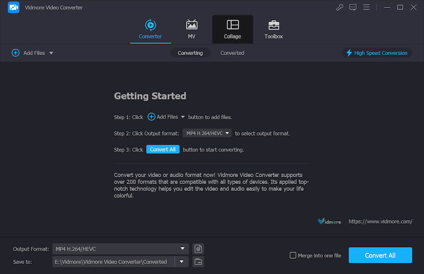This screenshot has width=424, height=274.
Task: Open custom profile settings beside Output Format
Action: pyautogui.click(x=198, y=249)
